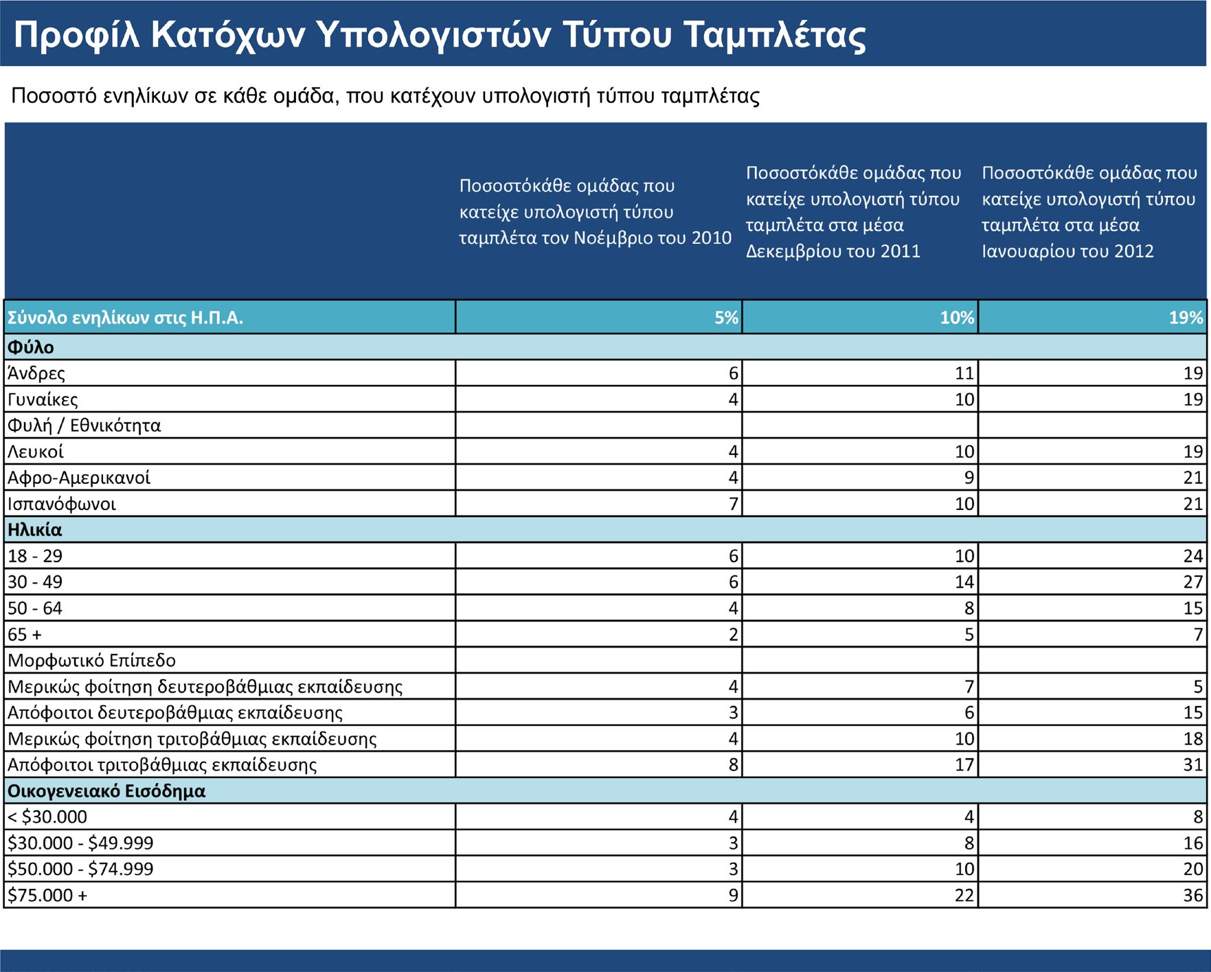This screenshot has height=972, width=1211.
Task: Select the cell 'Σύνολο ενηλίκων στις Η.Π.Α.'
Action: (229, 317)
